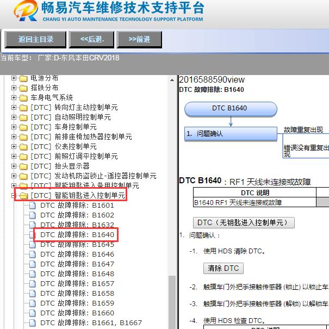Expand the 电源分布 folder
This screenshot has height=329, width=329.
pos(14,78)
